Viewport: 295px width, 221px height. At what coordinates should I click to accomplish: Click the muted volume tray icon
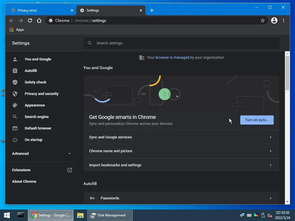click(270, 215)
